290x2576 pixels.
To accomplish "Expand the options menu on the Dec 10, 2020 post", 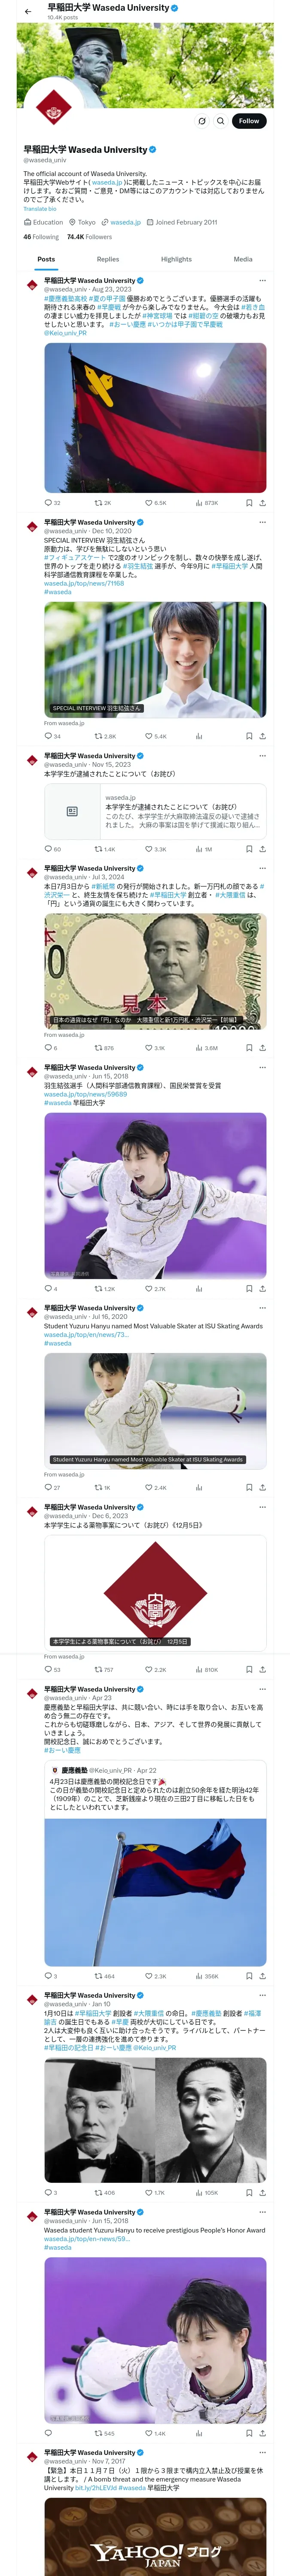I will (x=263, y=522).
